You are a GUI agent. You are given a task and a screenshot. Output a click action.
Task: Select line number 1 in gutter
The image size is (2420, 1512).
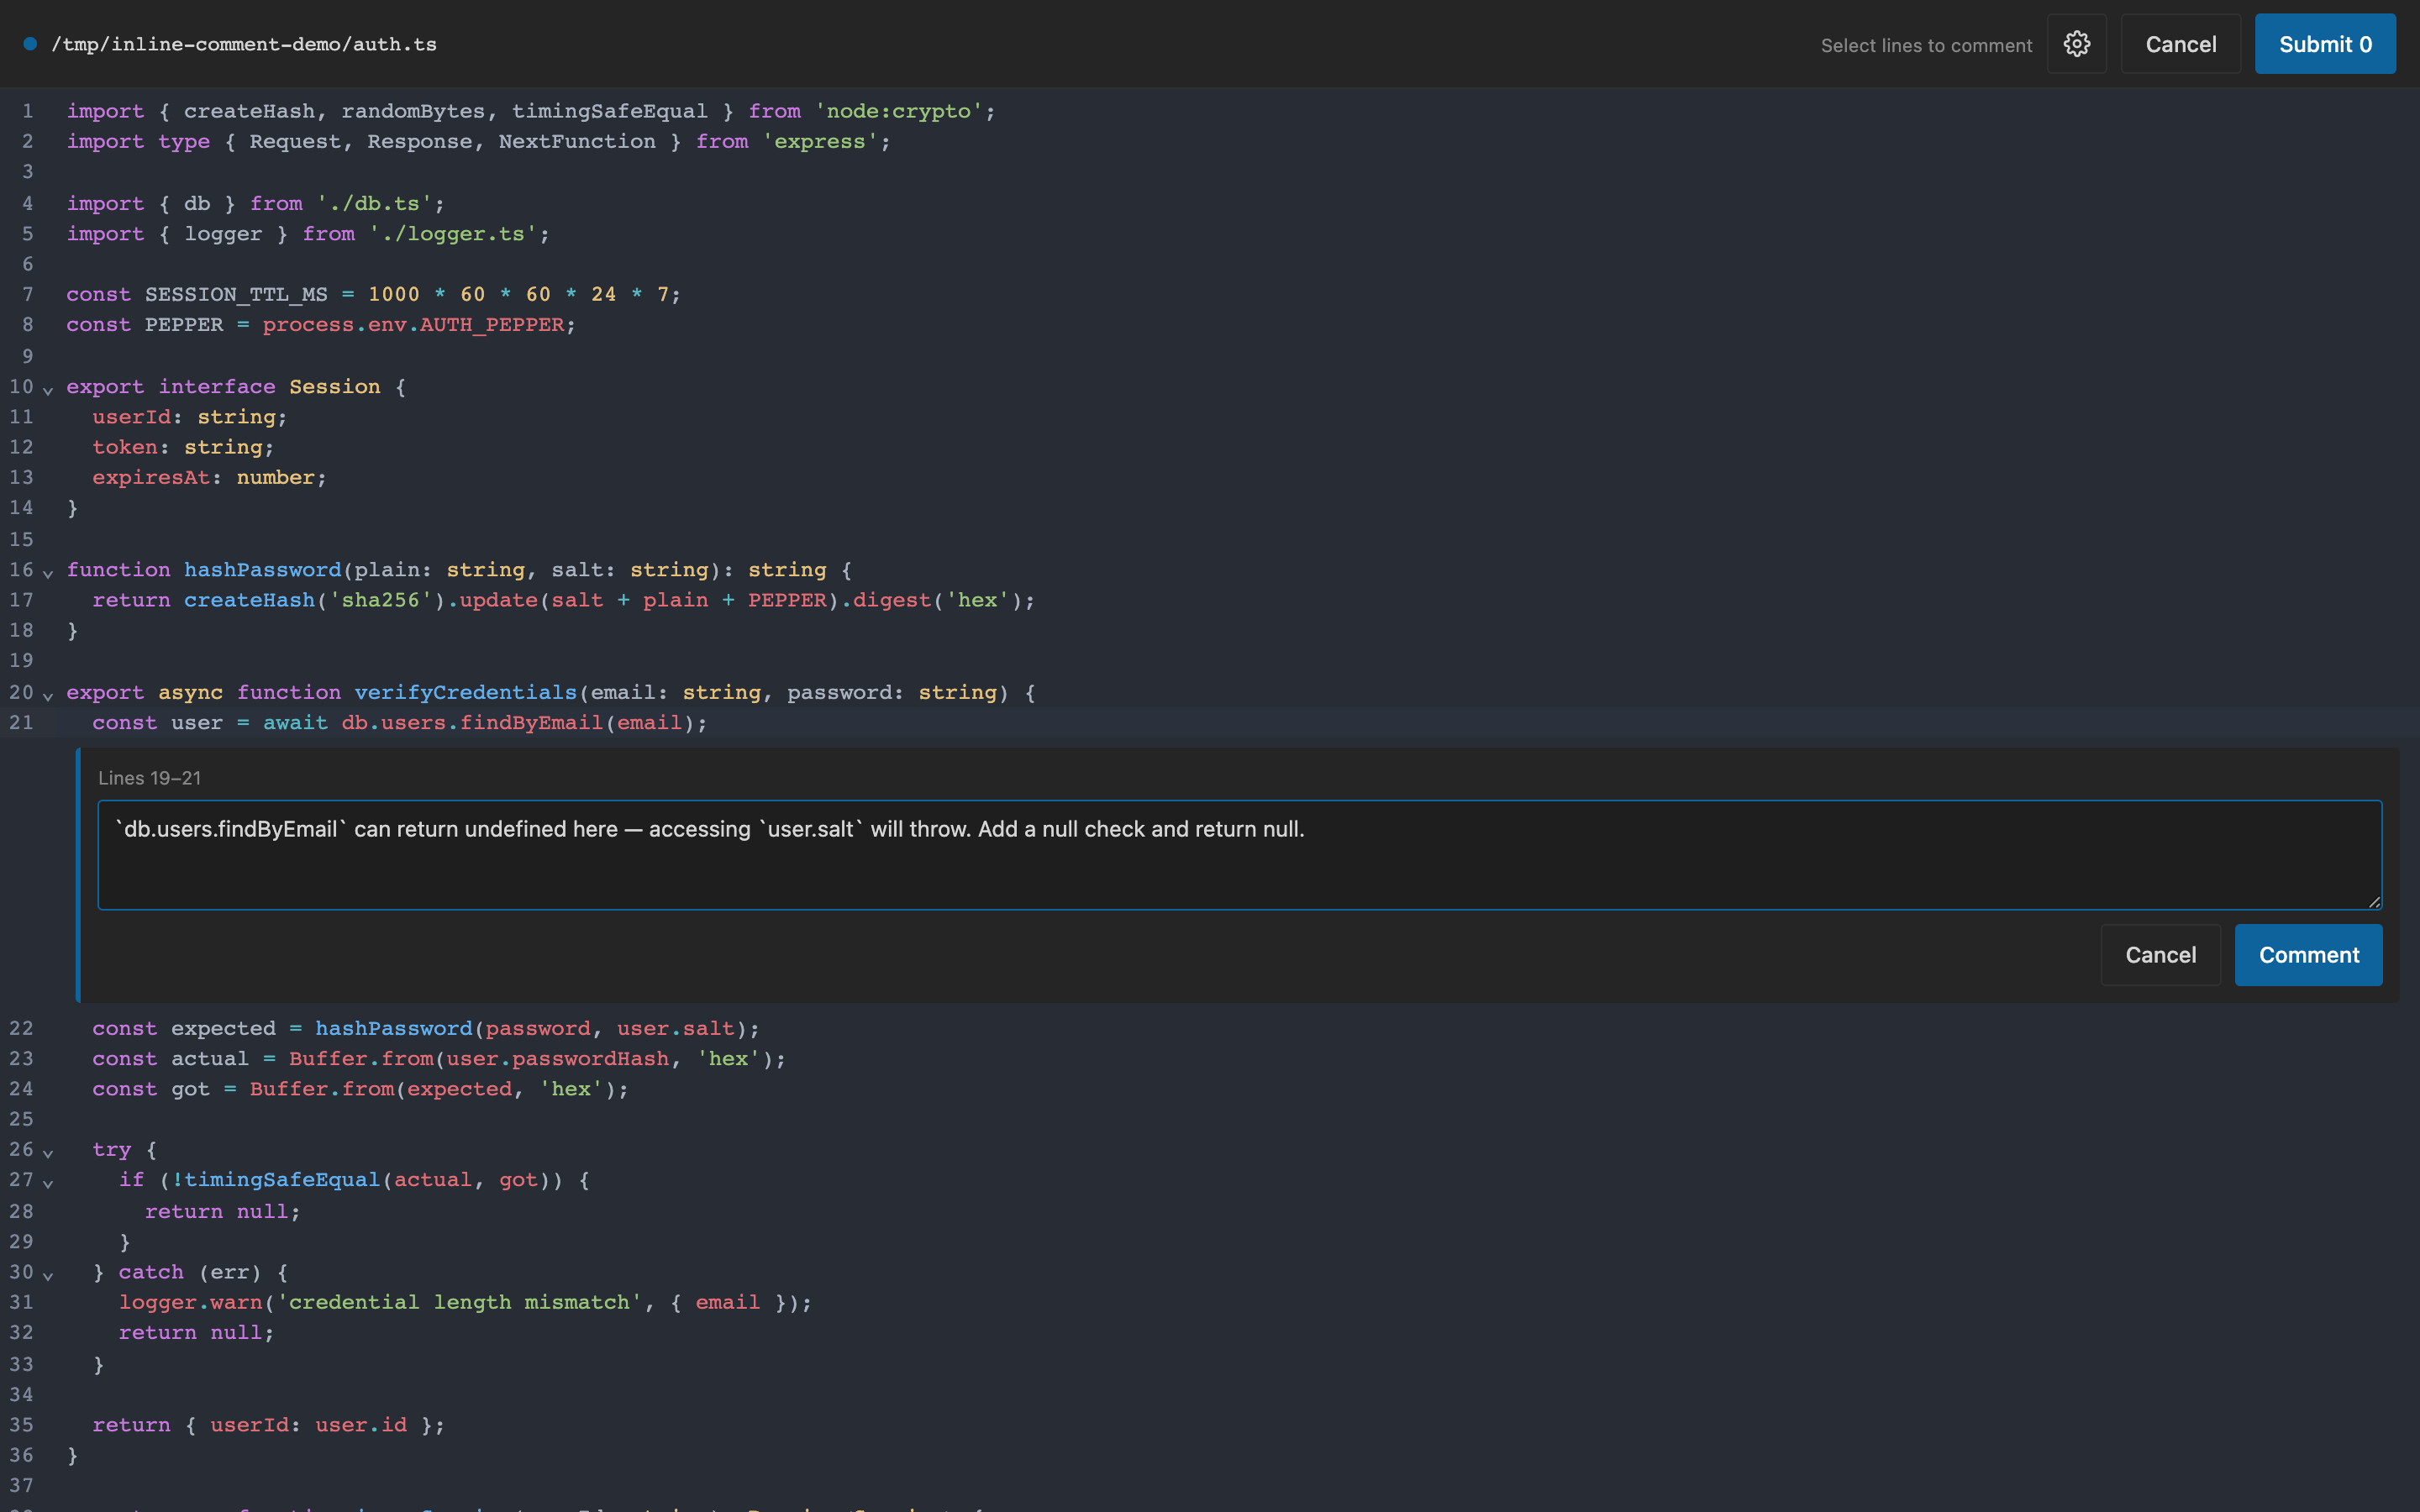pos(27,111)
